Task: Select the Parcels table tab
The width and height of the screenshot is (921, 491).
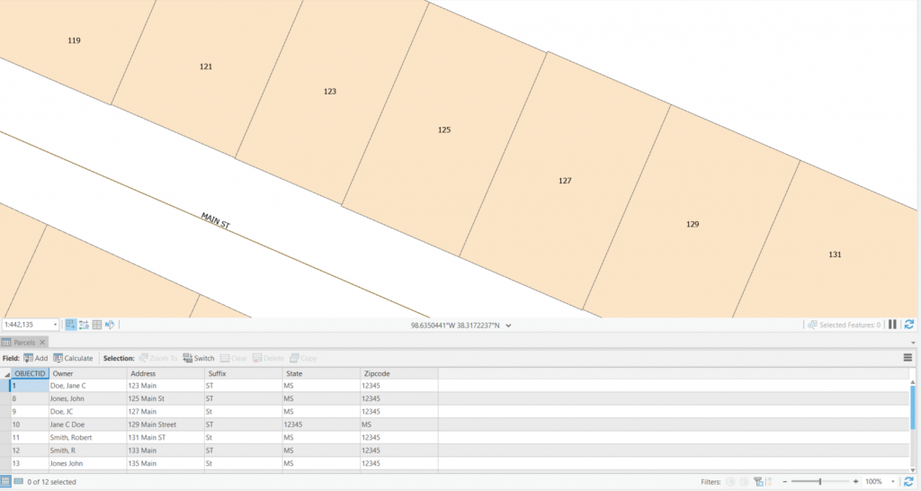Action: [x=24, y=343]
